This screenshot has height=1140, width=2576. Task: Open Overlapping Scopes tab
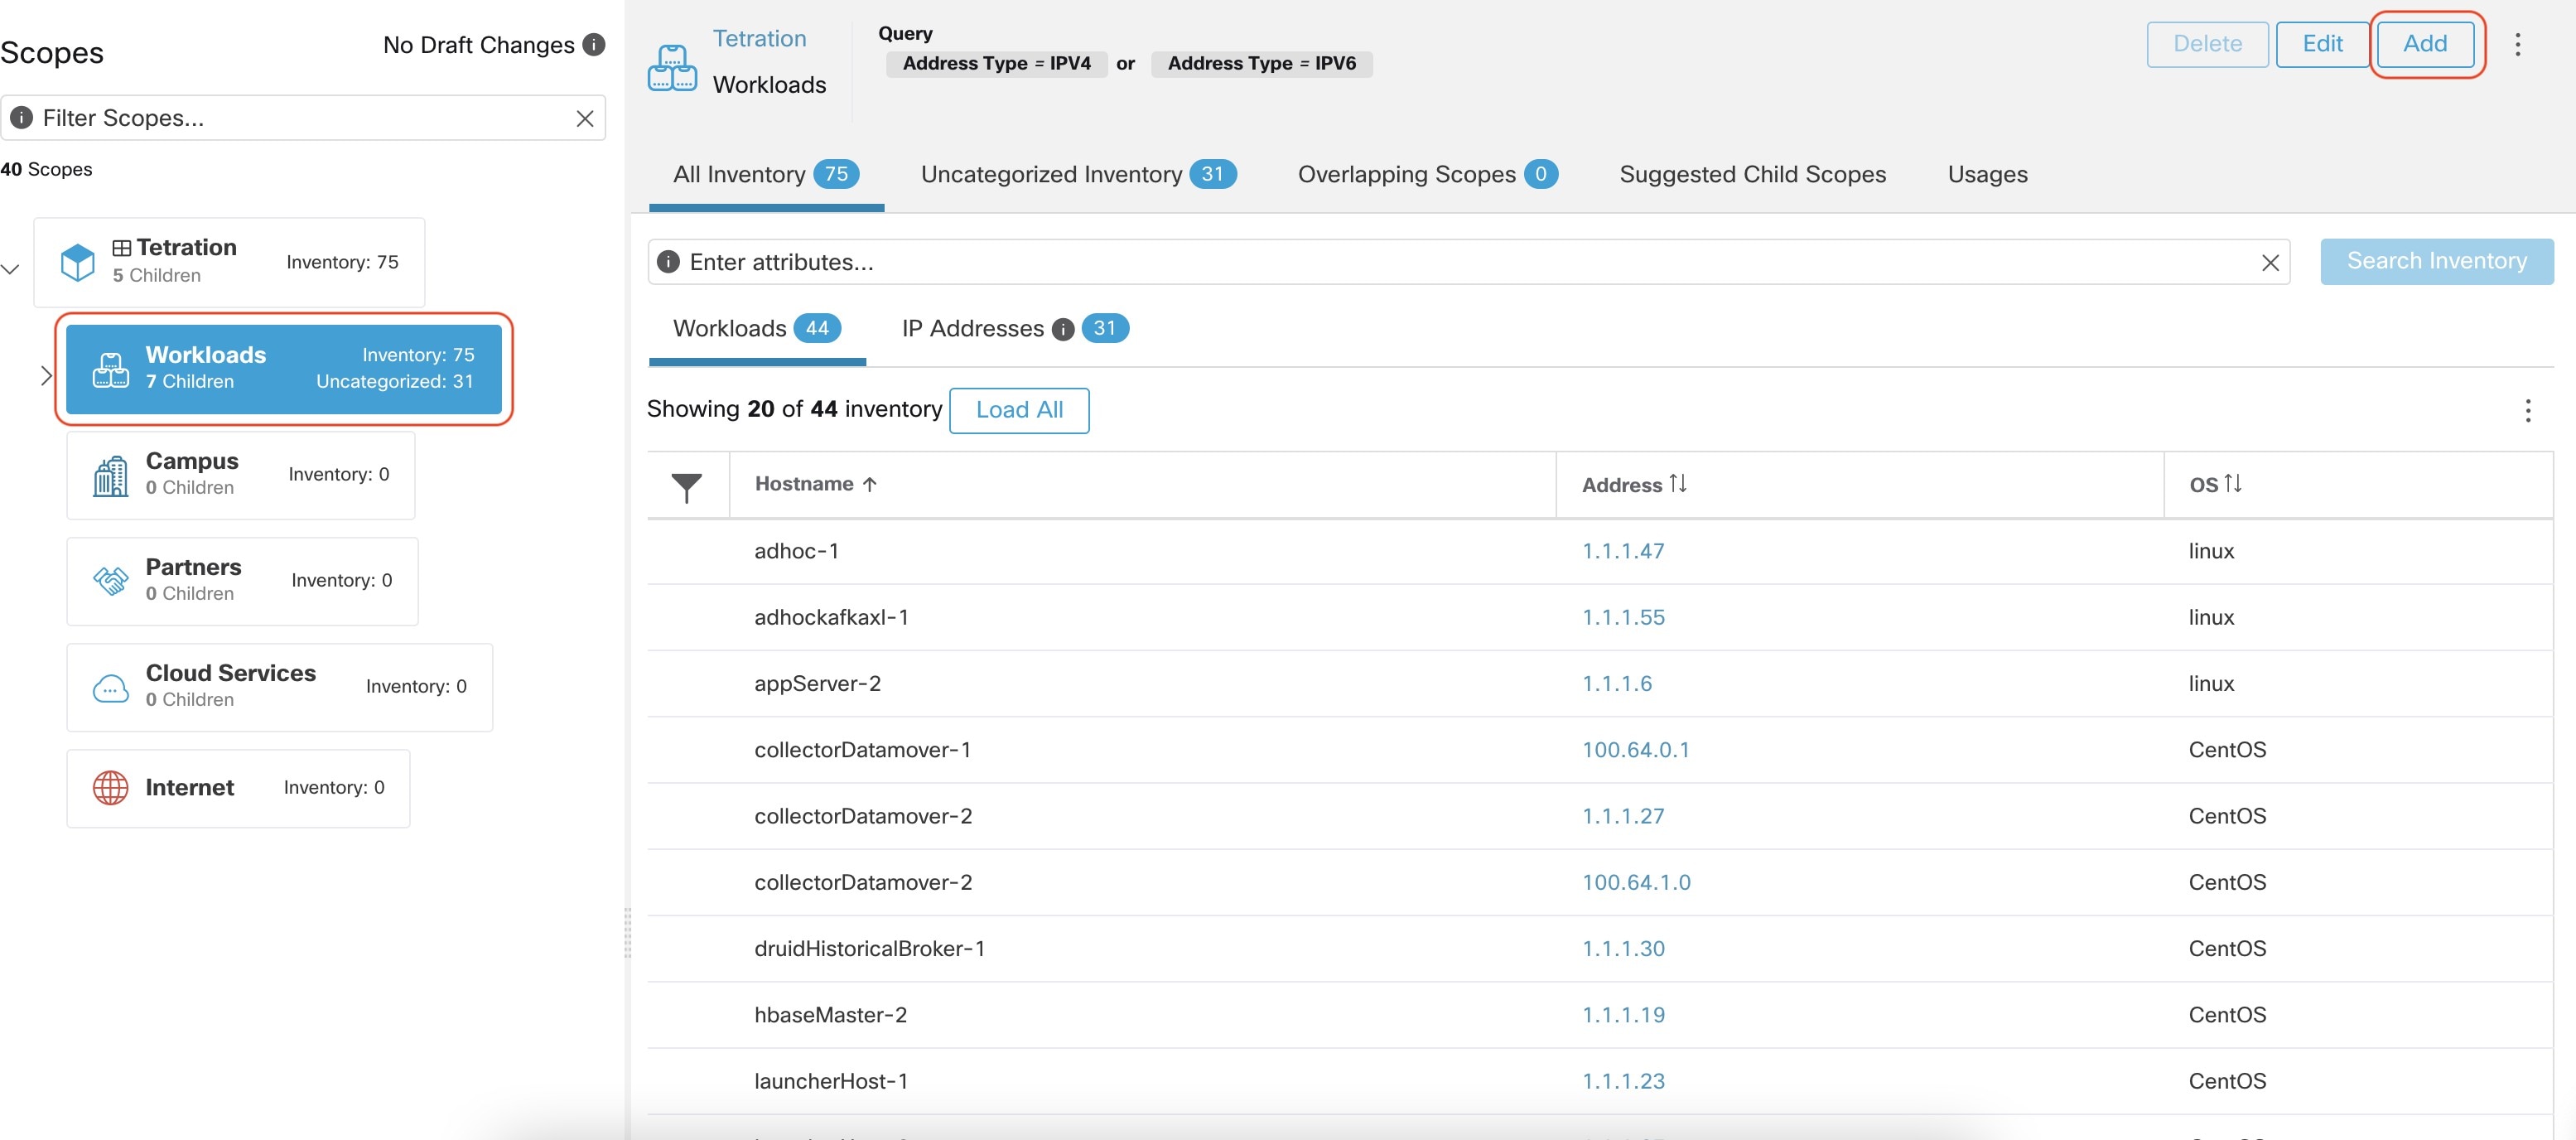(1427, 175)
